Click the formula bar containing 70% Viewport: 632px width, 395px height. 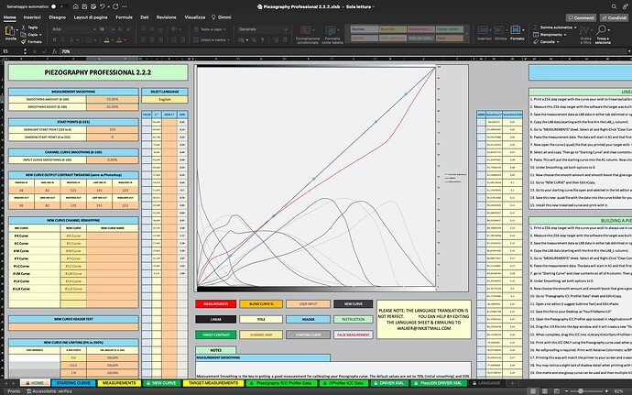pyautogui.click(x=343, y=51)
